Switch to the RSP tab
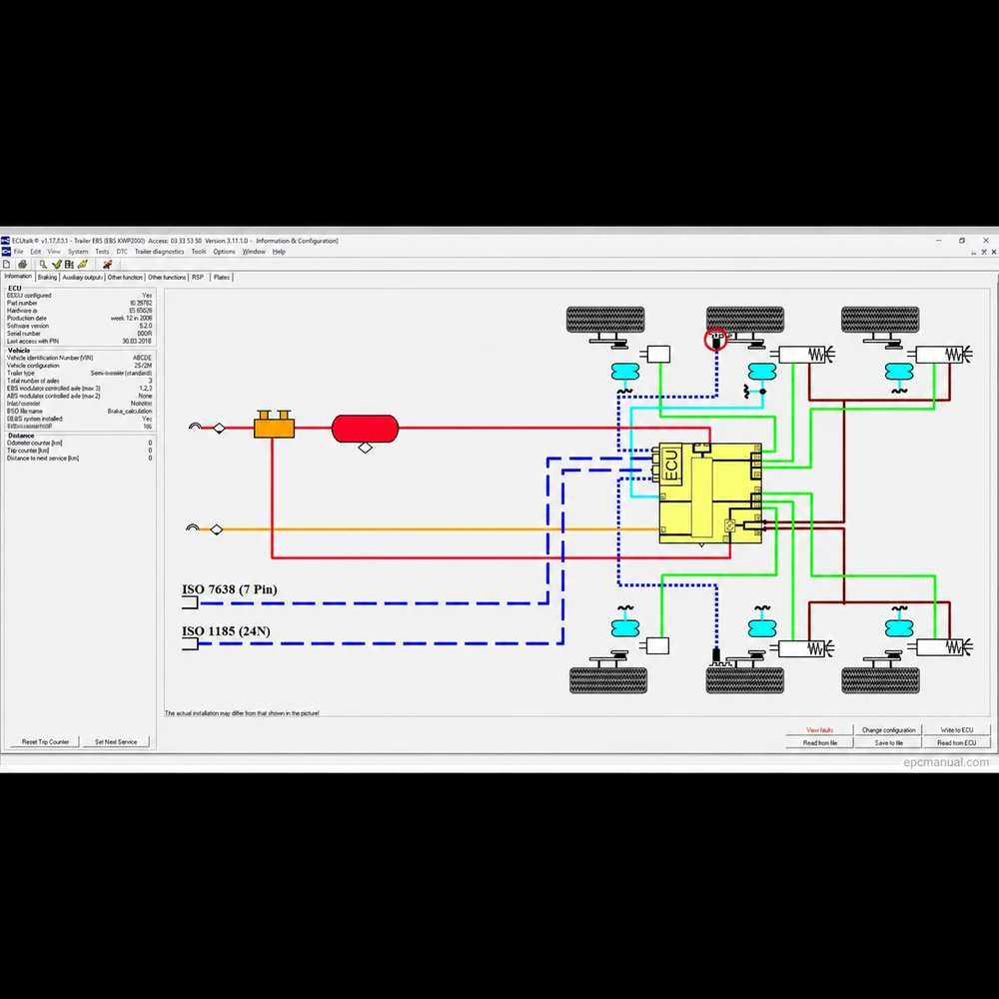This screenshot has width=999, height=999. pyautogui.click(x=198, y=277)
